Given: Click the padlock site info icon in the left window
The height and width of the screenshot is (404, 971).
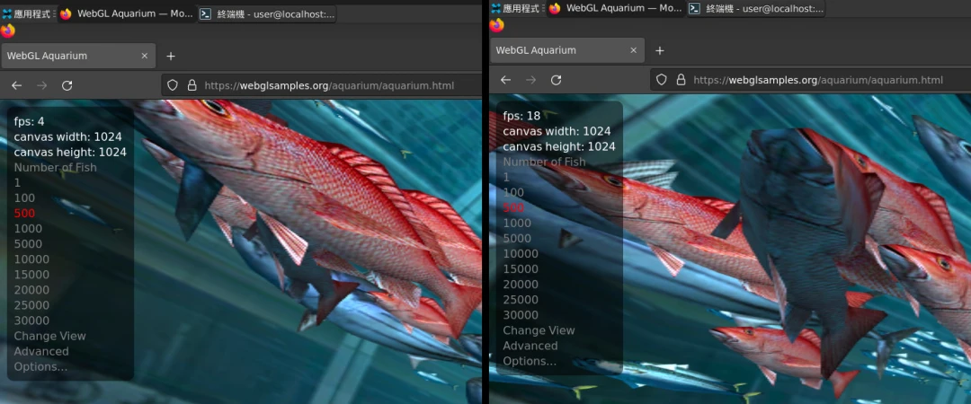Looking at the screenshot, I should [x=191, y=85].
